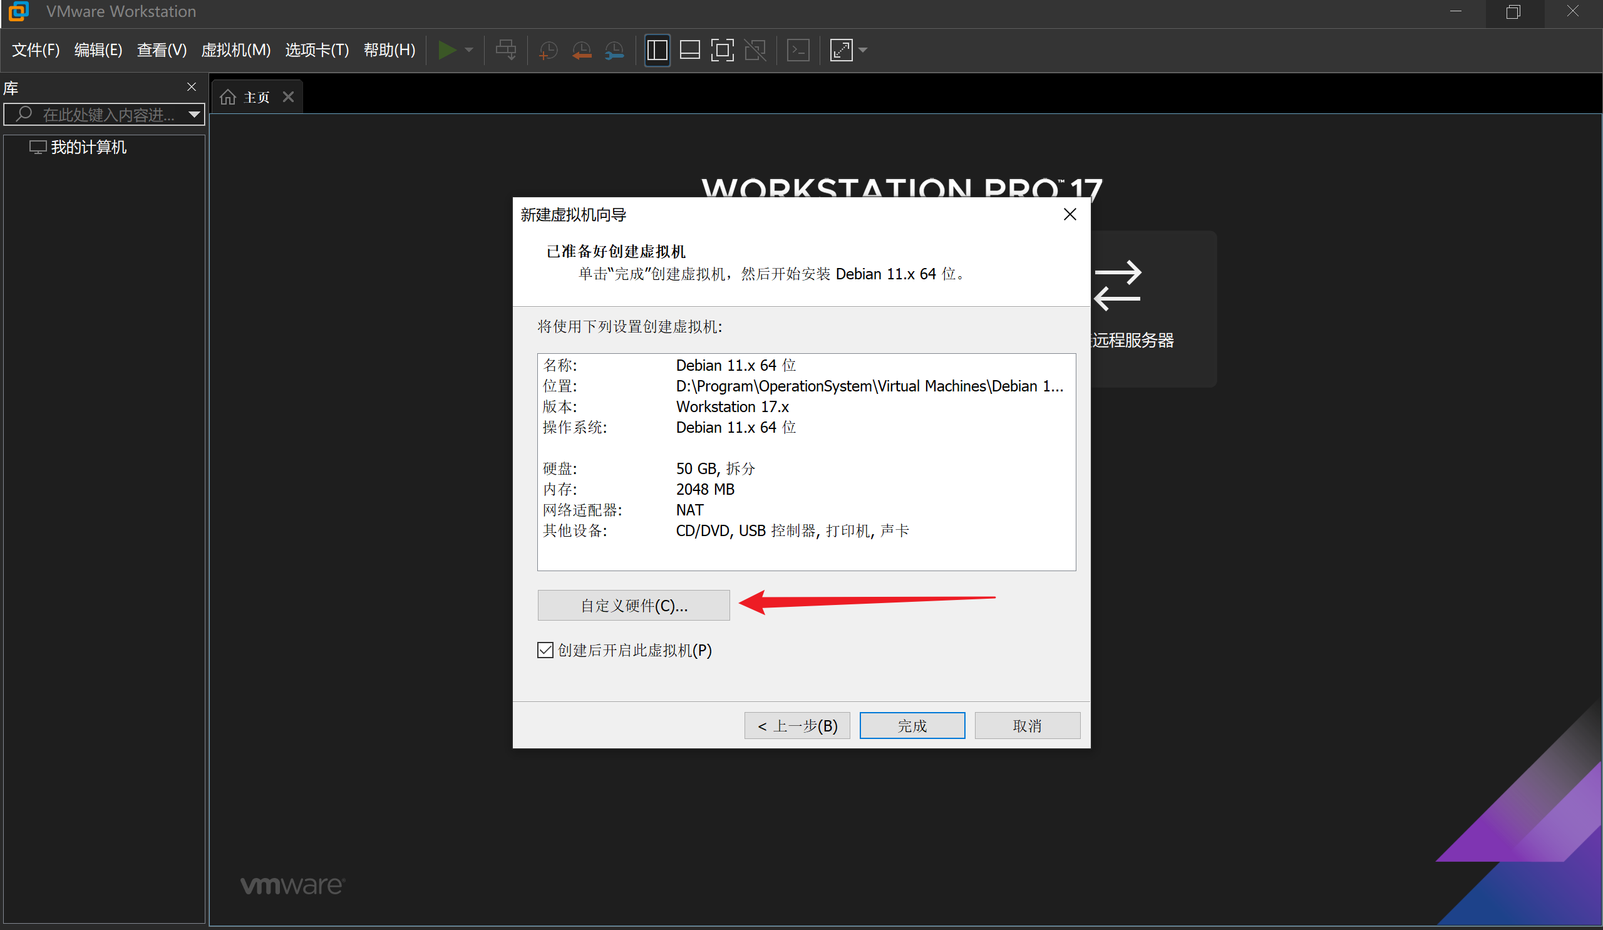Open the console view toolbar icon

coord(798,49)
